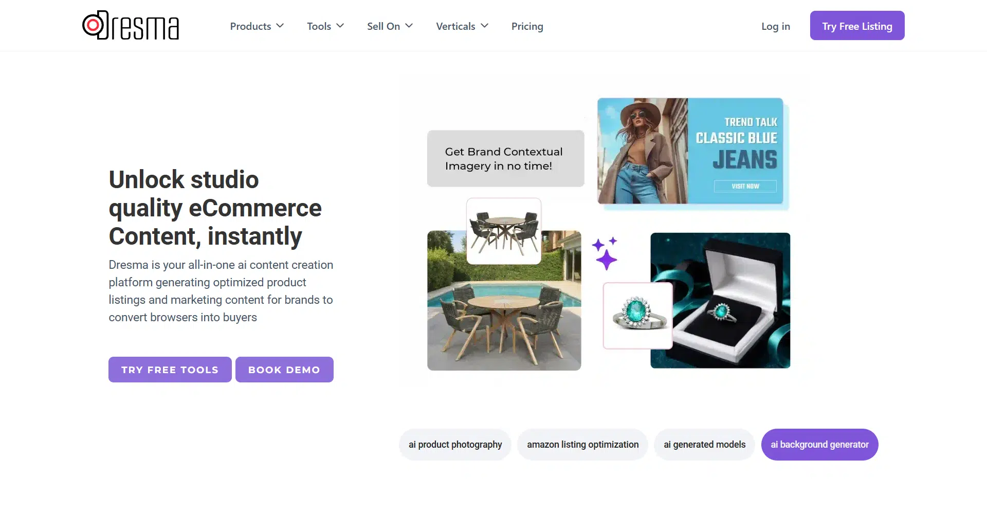987x514 pixels.
Task: Expand the Products dropdown chevron
Action: coord(280,26)
